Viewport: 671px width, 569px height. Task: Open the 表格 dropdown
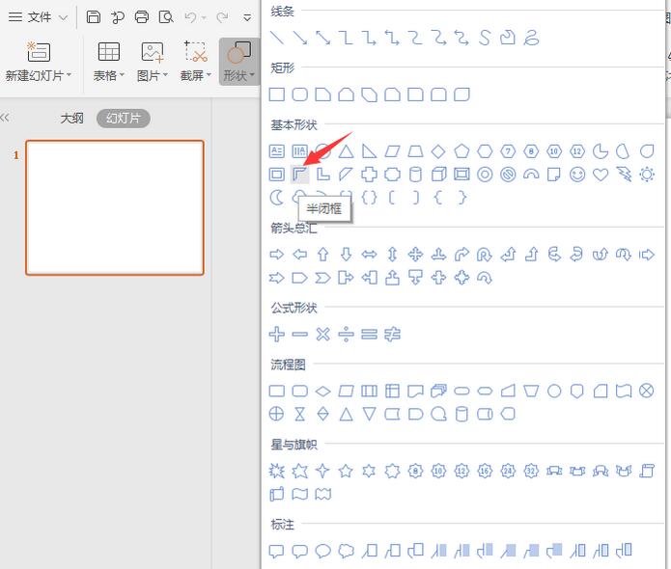point(109,62)
